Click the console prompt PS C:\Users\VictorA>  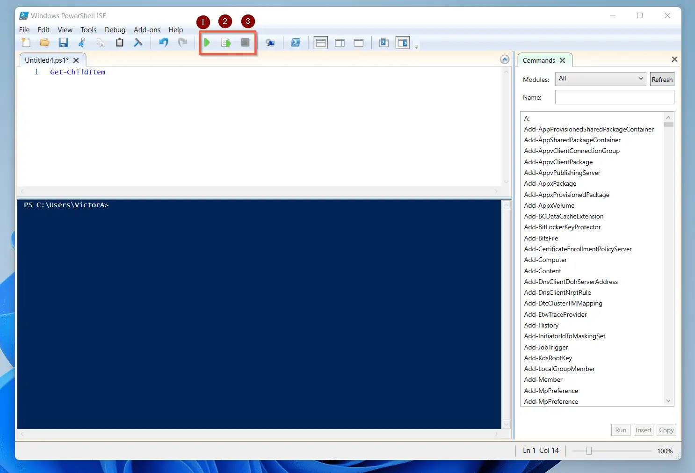click(66, 205)
